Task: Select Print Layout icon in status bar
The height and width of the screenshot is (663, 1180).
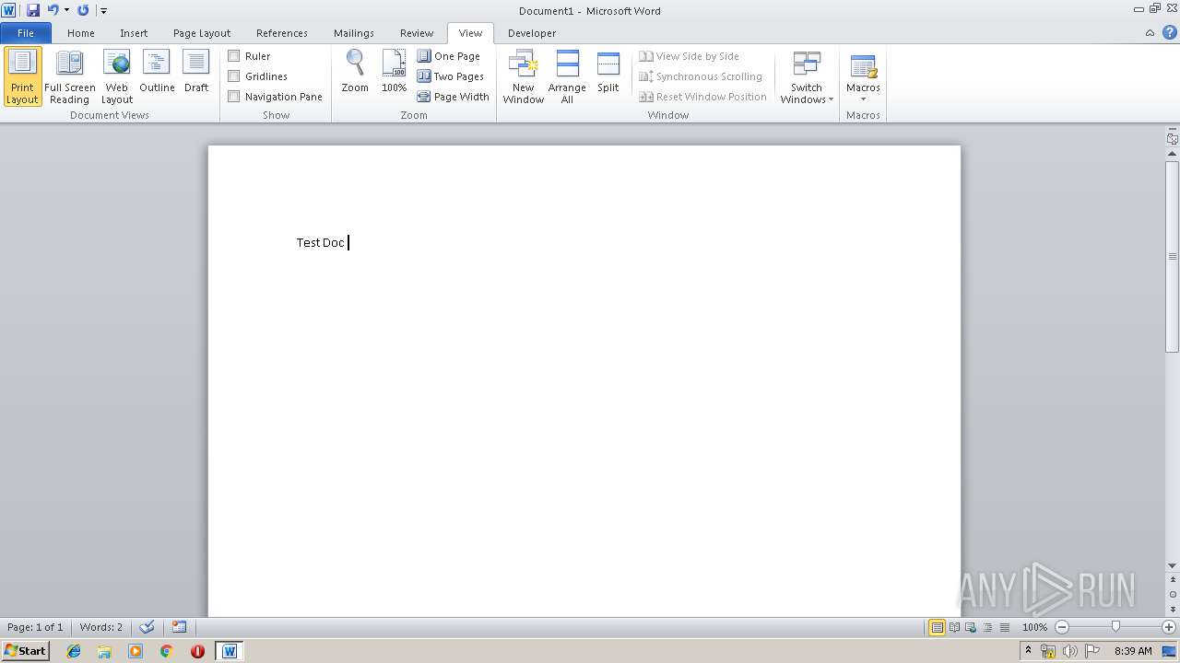Action: [937, 627]
